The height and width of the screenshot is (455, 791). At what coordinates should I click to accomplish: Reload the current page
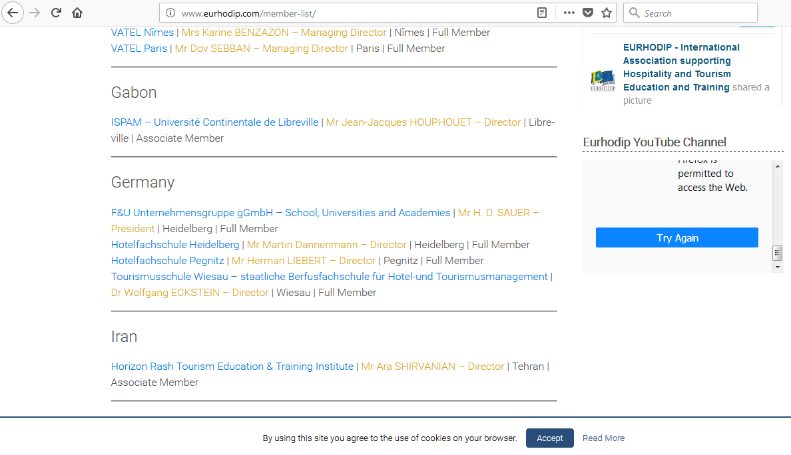coord(56,13)
